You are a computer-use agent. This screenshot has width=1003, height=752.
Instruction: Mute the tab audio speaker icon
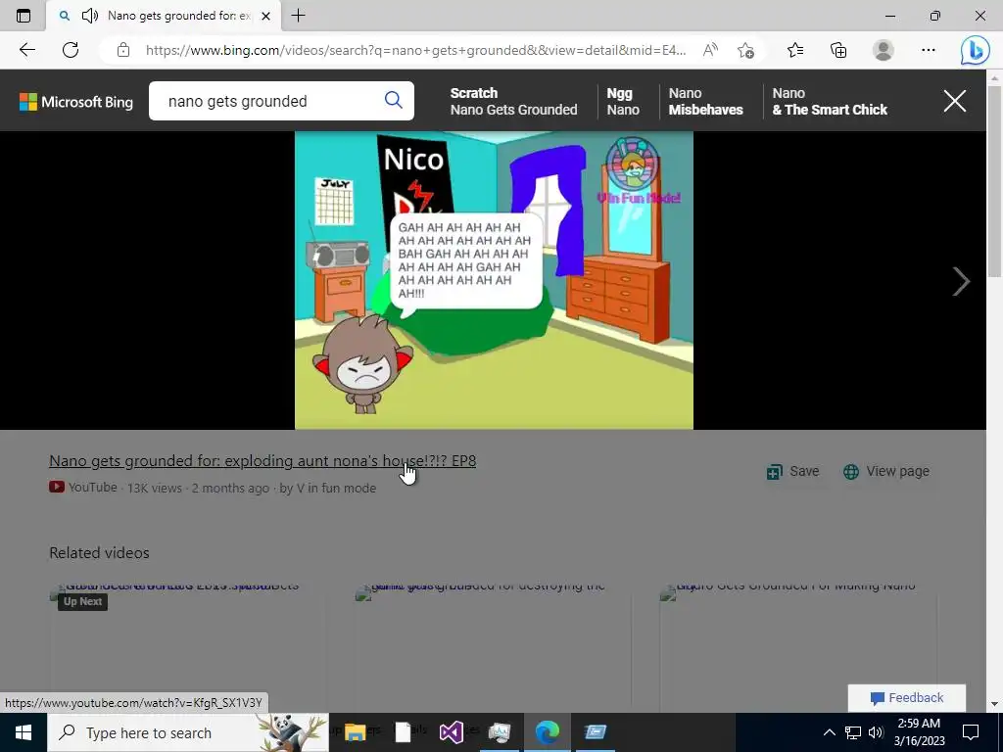(90, 16)
